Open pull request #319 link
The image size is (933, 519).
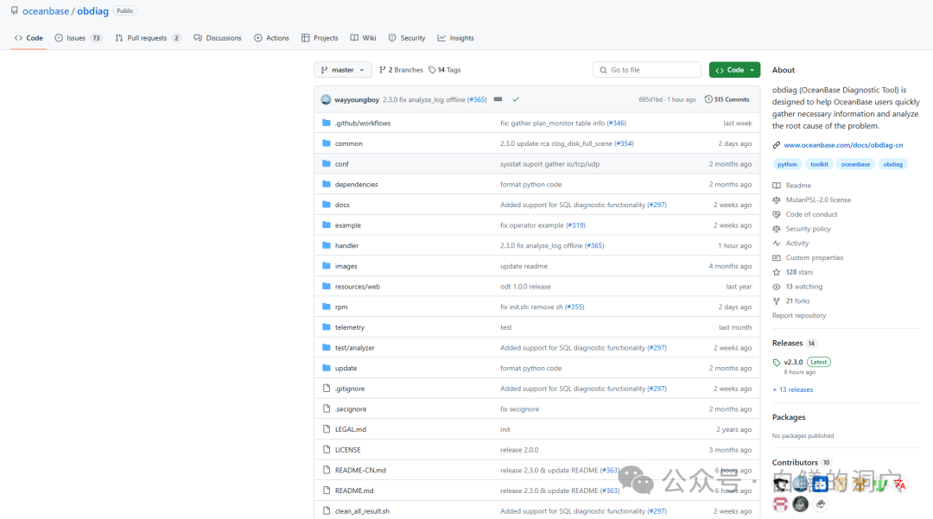(x=575, y=225)
